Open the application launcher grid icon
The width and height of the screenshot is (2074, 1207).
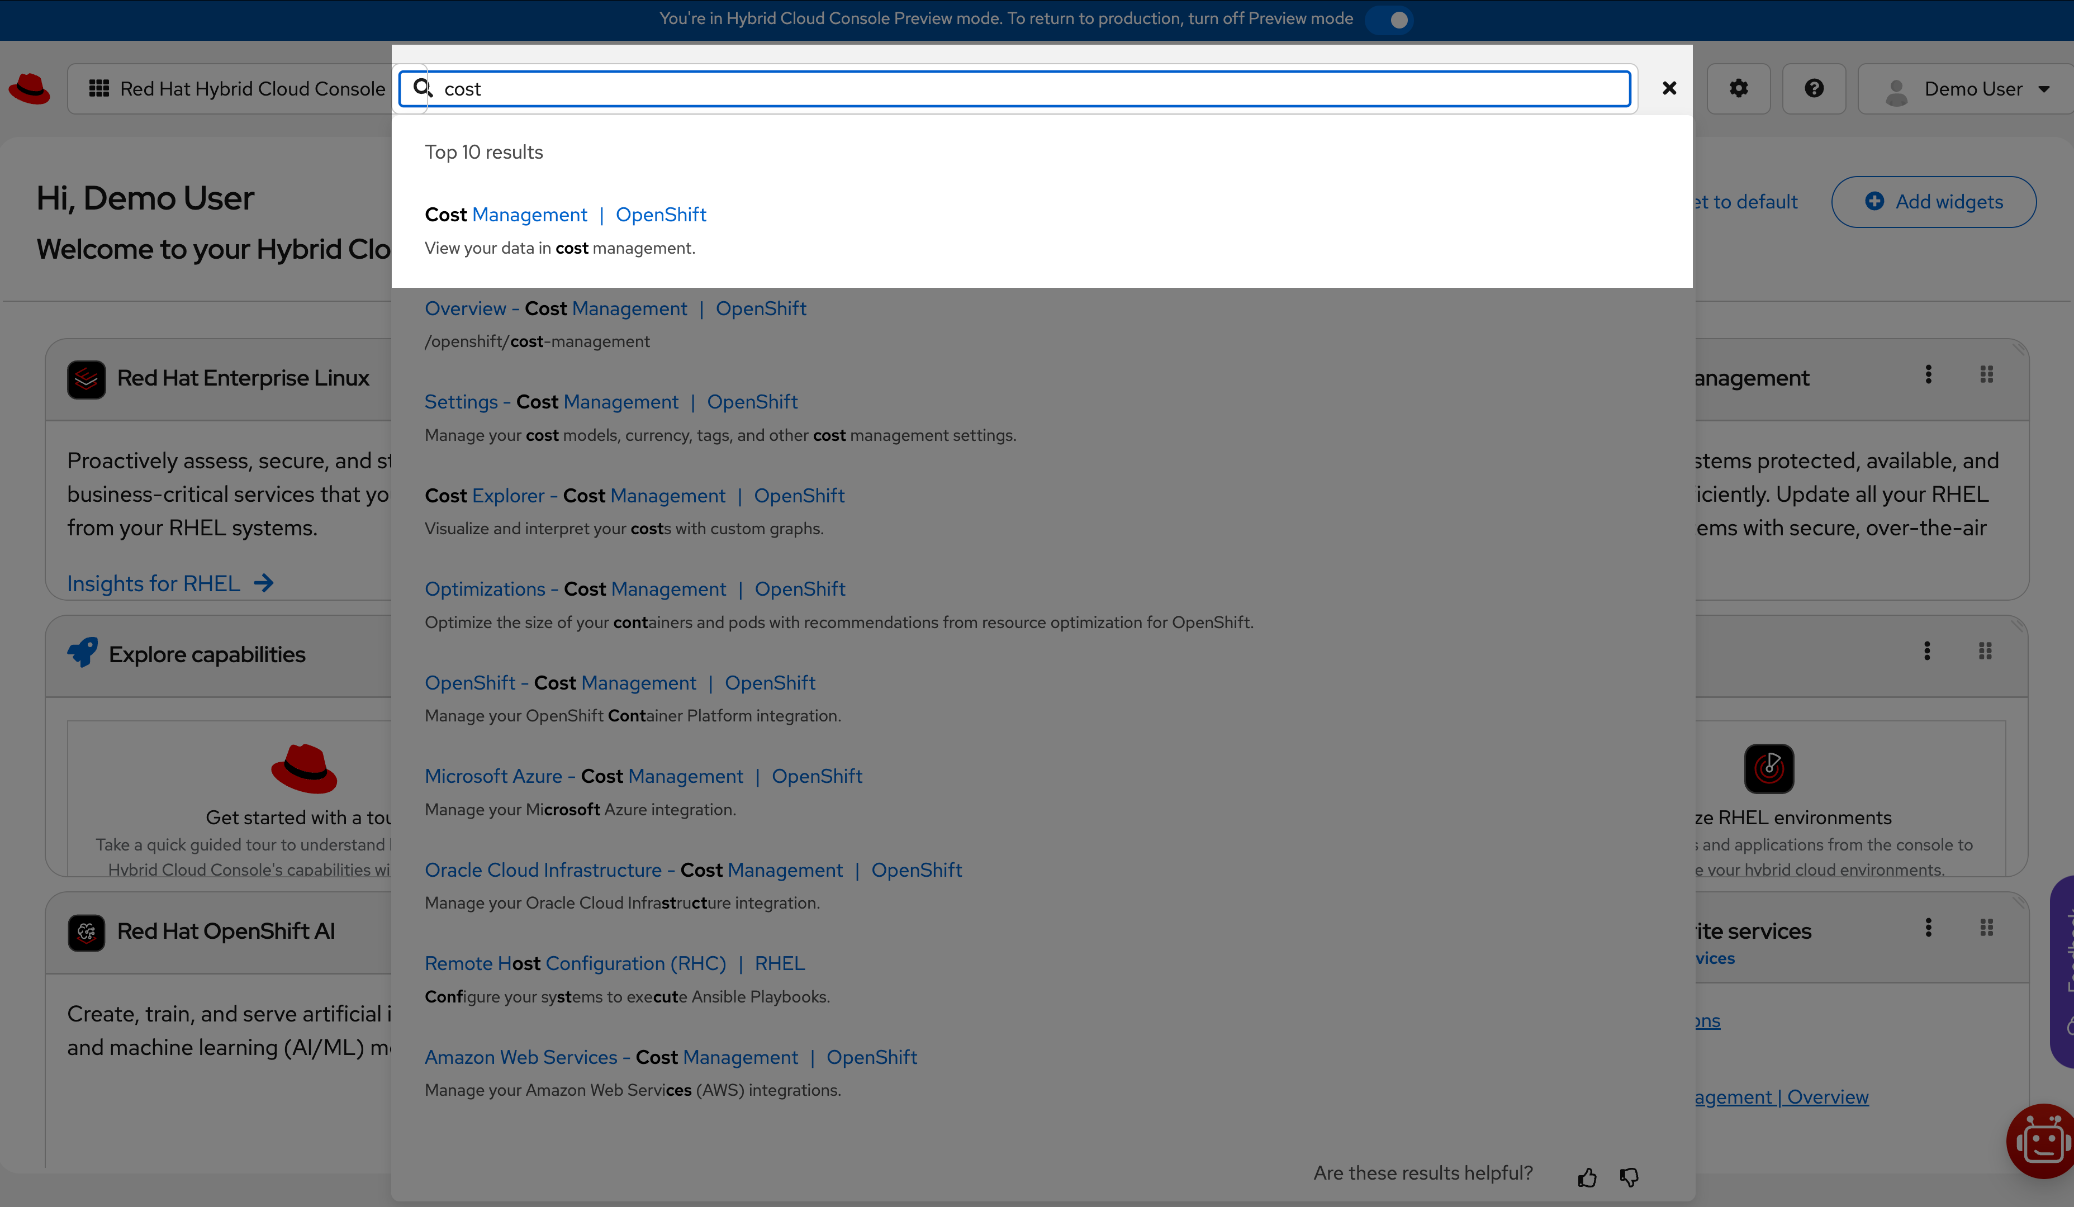tap(99, 88)
